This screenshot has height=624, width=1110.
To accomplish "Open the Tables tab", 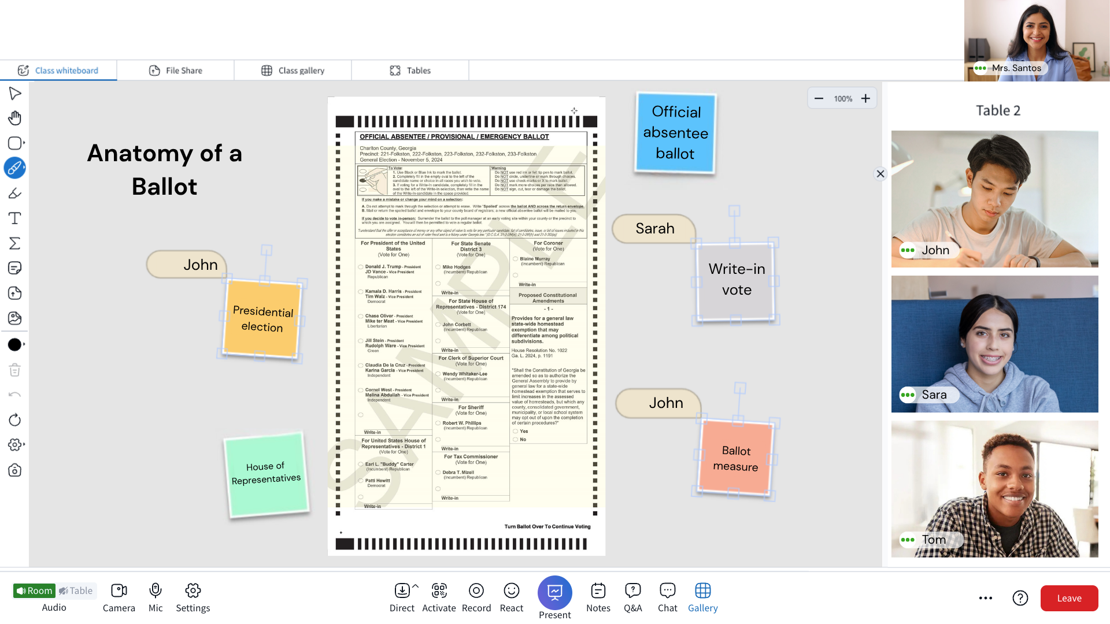I will click(x=410, y=70).
